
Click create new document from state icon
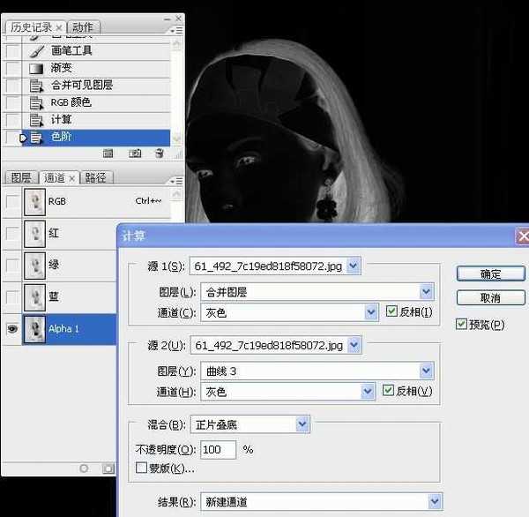(109, 154)
